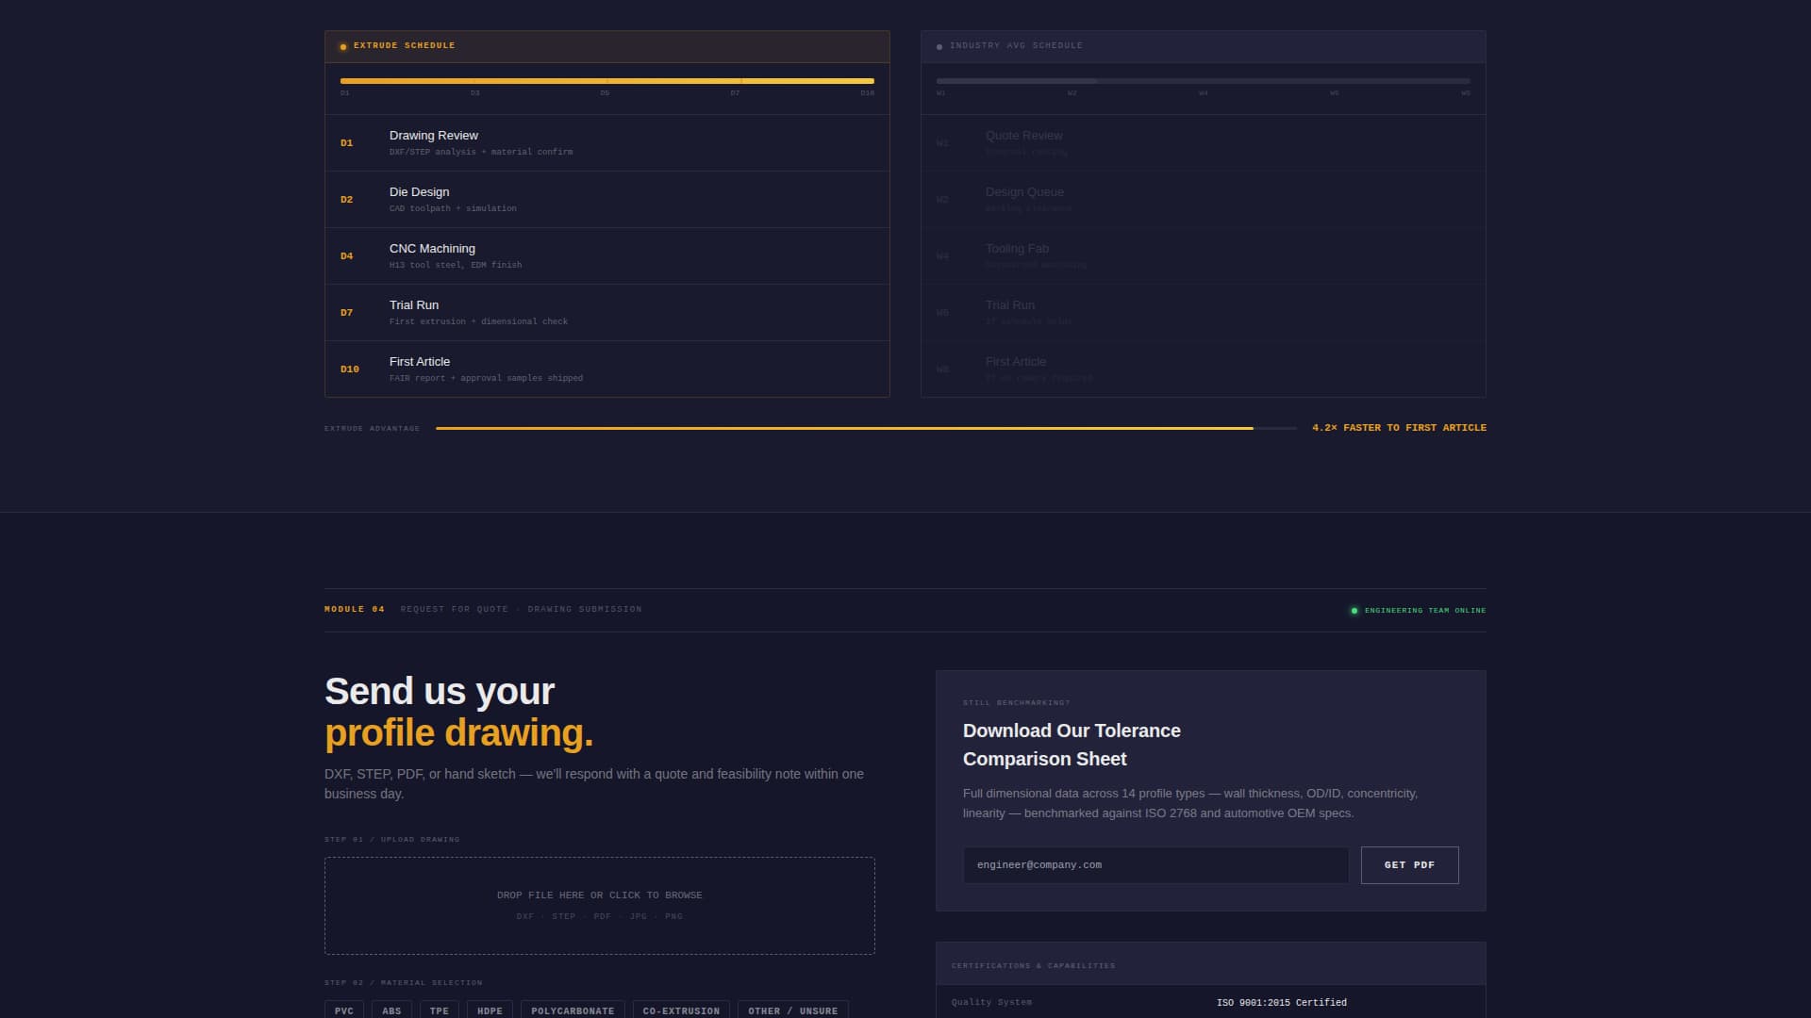Select the HDPE material option
This screenshot has height=1018, width=1811.
coord(490,1010)
